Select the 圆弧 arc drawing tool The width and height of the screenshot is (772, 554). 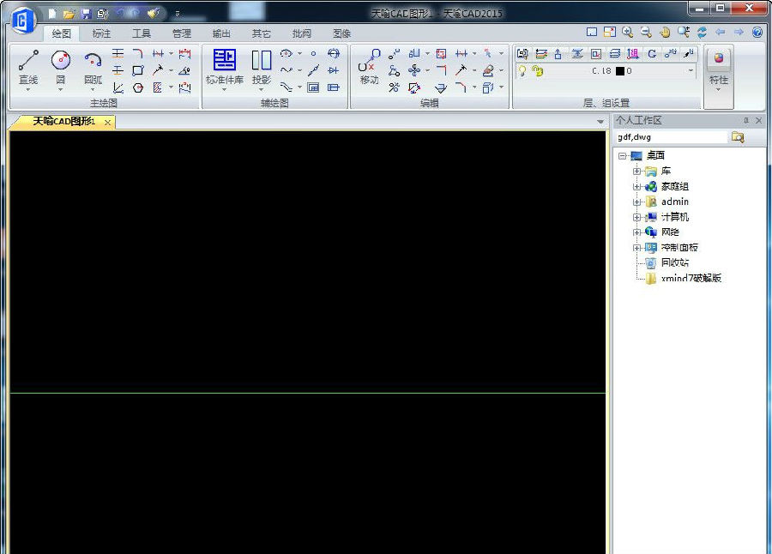click(x=93, y=68)
